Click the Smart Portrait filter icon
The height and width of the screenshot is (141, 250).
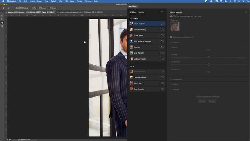coord(131,23)
